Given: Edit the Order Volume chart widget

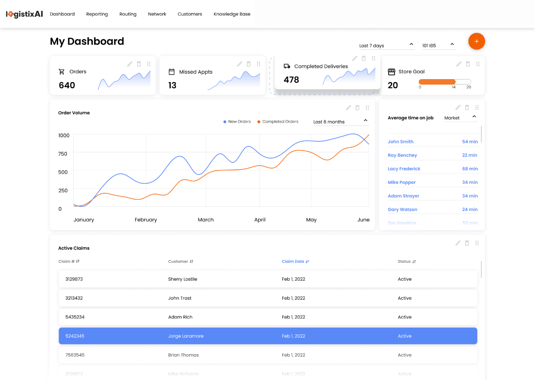Looking at the screenshot, I should (x=348, y=108).
